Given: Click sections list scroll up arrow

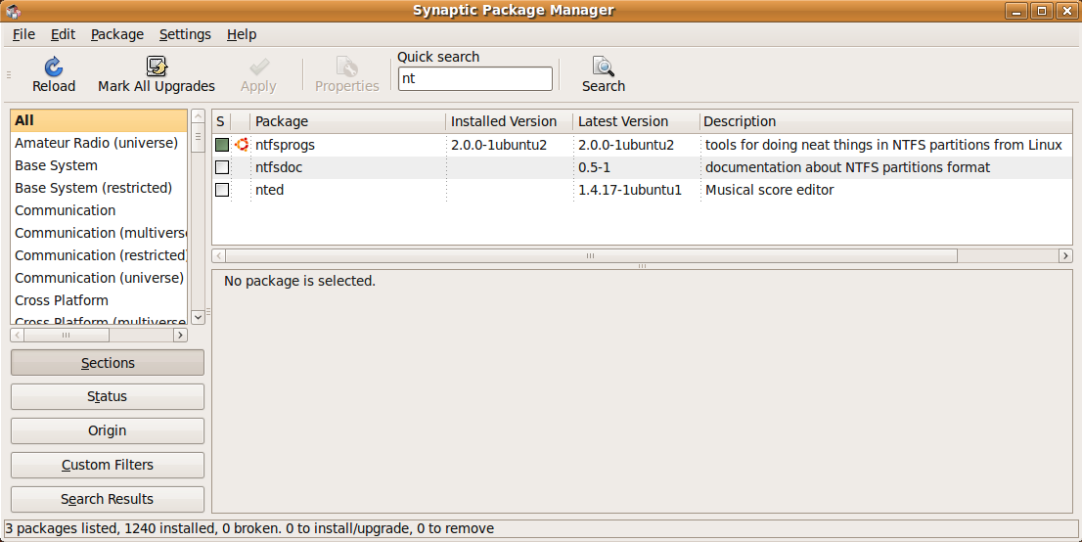Looking at the screenshot, I should (x=198, y=116).
